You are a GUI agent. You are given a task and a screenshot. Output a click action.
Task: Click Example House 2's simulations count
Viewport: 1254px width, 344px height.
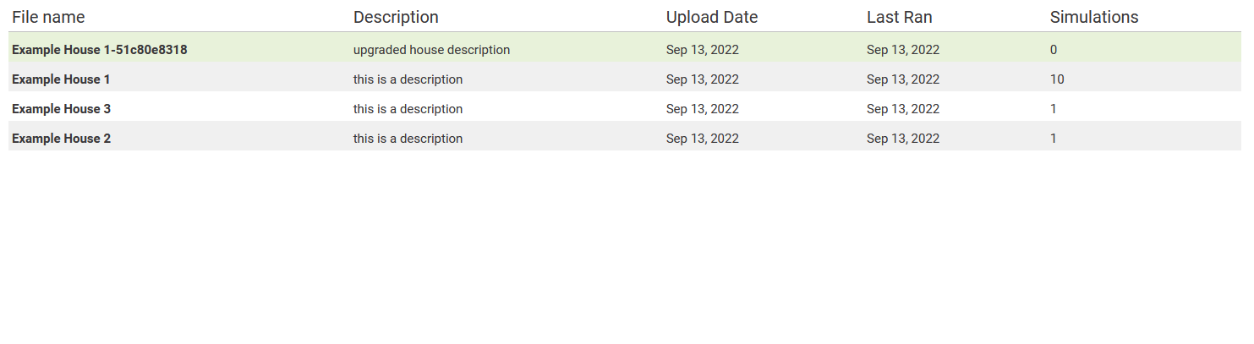click(1054, 139)
